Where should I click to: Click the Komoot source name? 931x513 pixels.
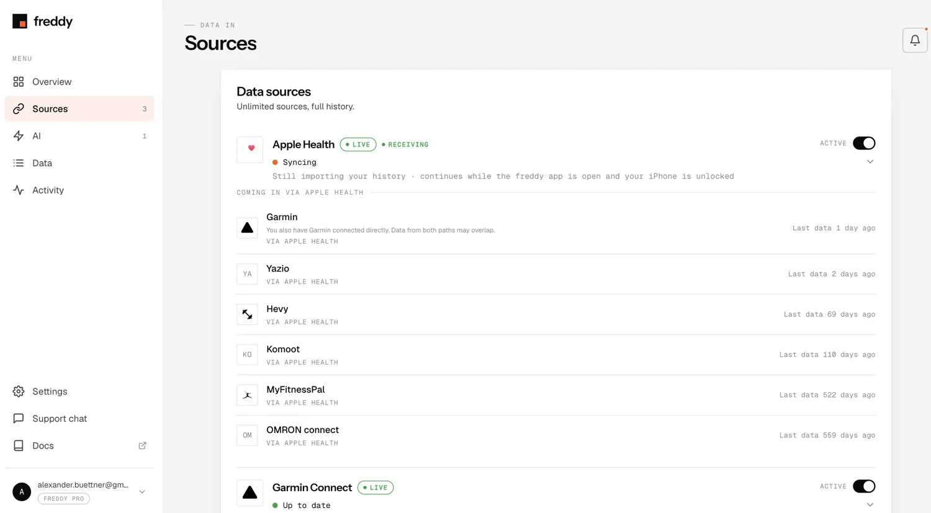[x=283, y=349]
